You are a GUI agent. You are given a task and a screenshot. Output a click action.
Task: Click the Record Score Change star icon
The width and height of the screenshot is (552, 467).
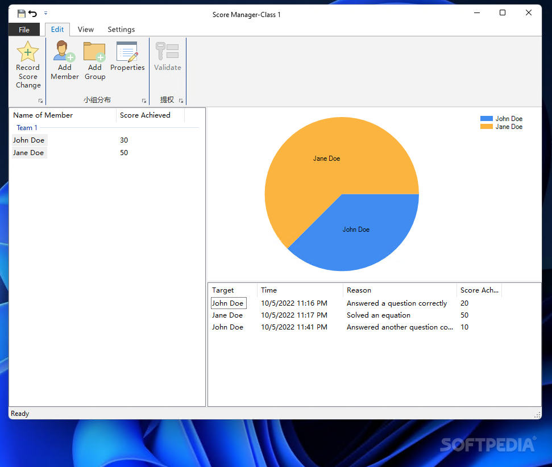[27, 52]
